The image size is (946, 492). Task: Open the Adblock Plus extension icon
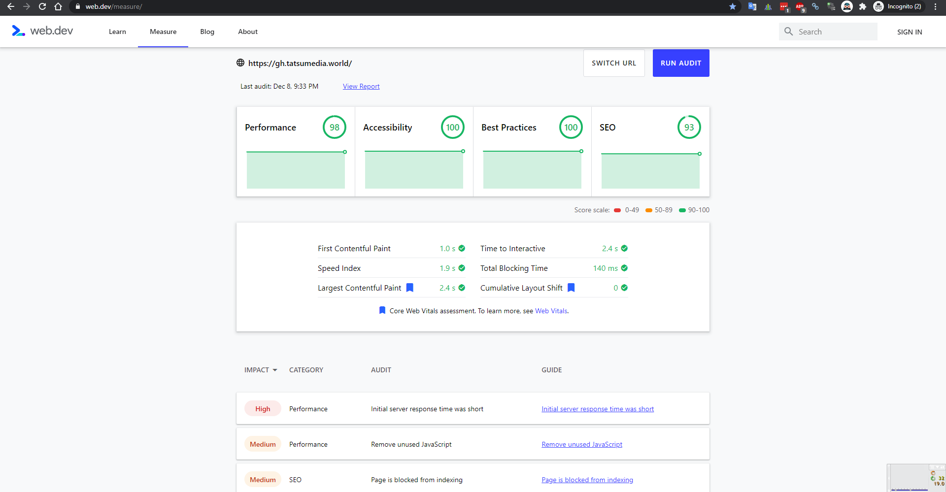pyautogui.click(x=800, y=7)
